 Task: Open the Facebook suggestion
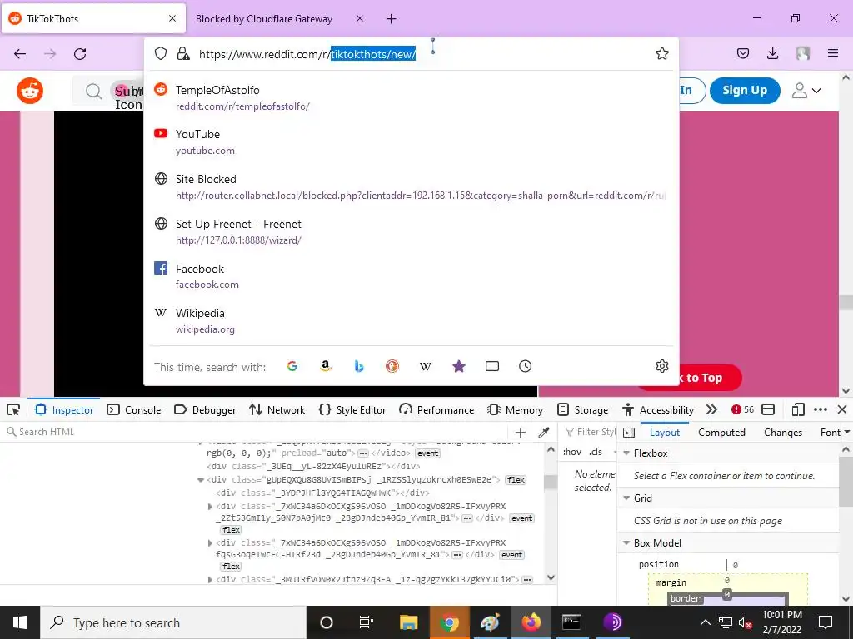tap(412, 276)
